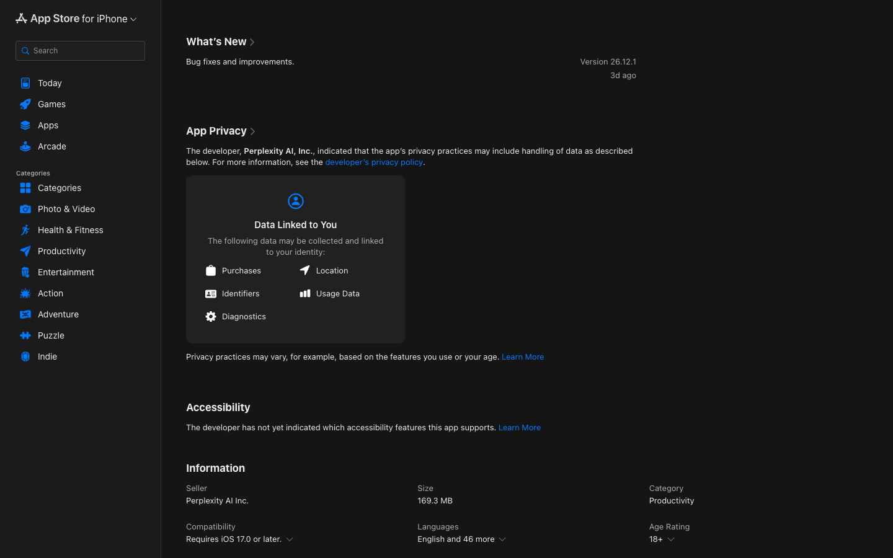Click the Data Linked to You person icon
893x558 pixels.
pos(296,201)
